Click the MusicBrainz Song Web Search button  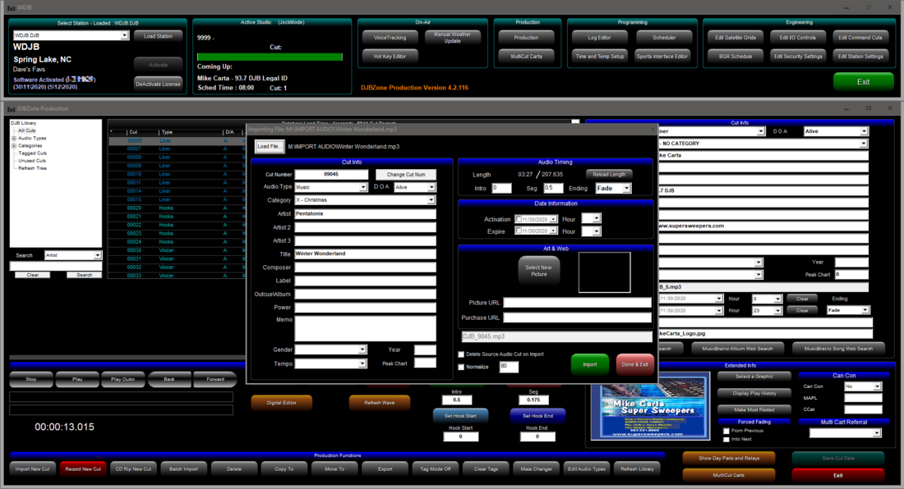[837, 349]
